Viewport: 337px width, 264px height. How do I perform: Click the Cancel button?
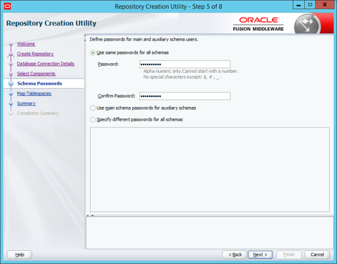click(317, 255)
